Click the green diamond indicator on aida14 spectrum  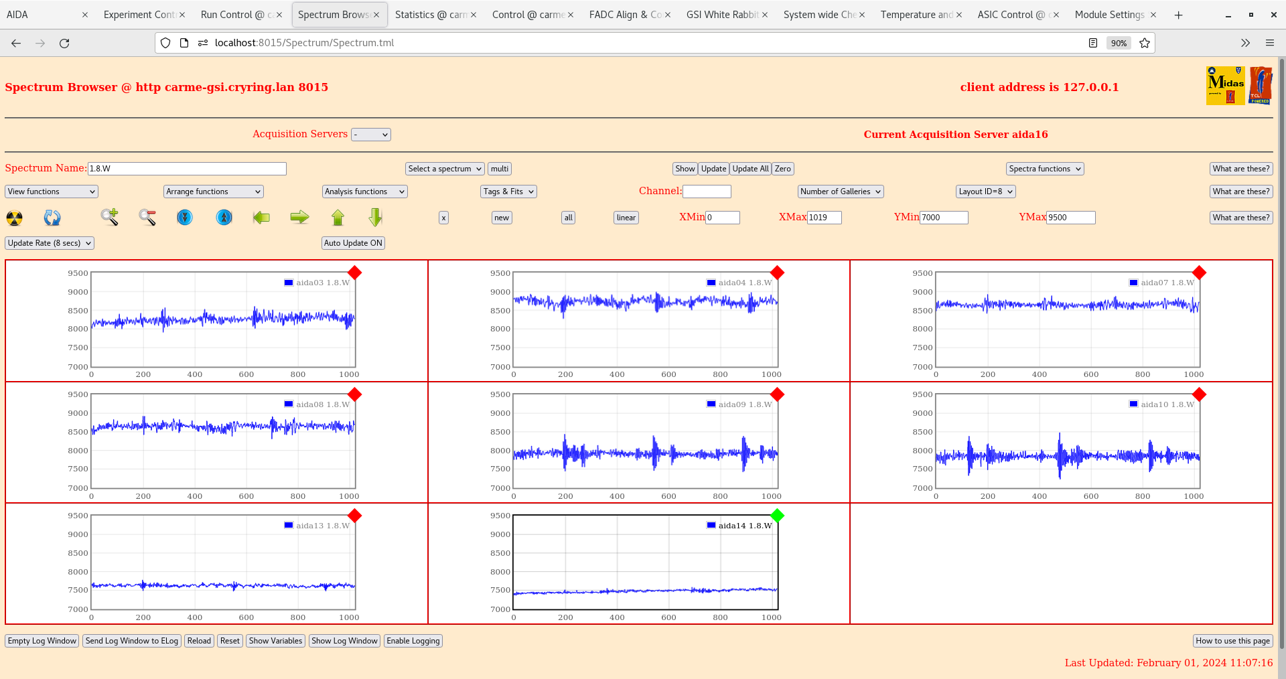coord(777,516)
